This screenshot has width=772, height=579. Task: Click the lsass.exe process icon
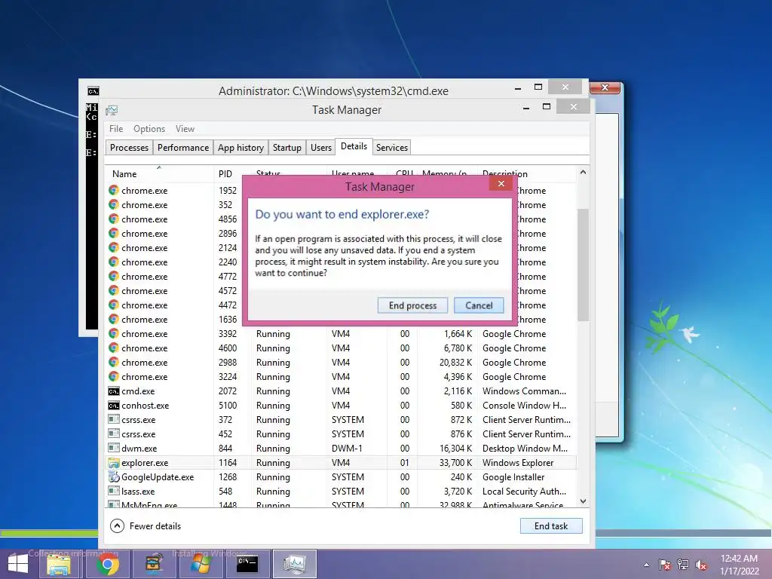114,492
